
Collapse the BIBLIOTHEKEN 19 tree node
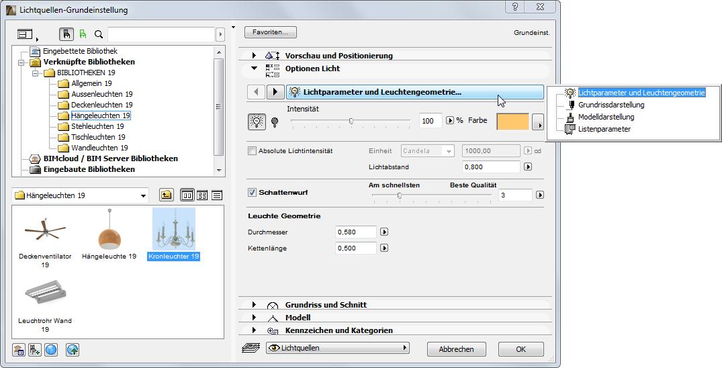point(35,73)
